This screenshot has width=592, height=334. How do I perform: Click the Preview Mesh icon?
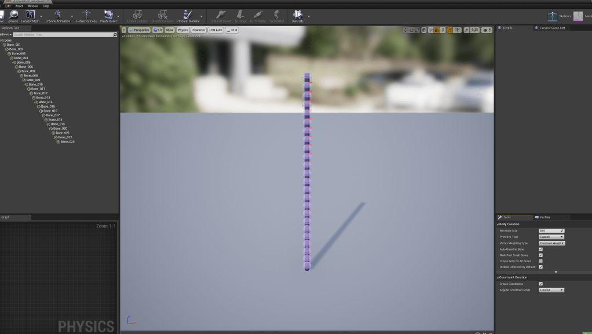pos(31,14)
